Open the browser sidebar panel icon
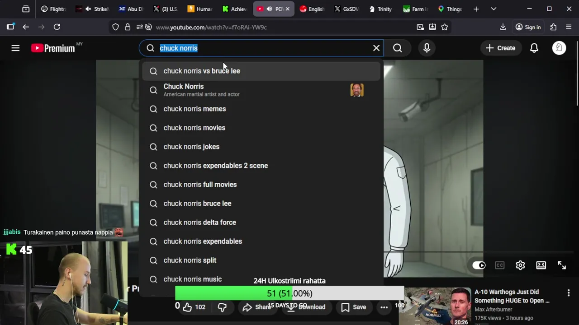 pos(10,27)
